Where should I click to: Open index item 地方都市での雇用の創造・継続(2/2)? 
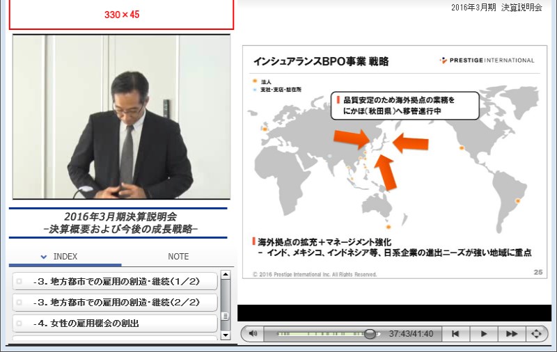pyautogui.click(x=115, y=303)
